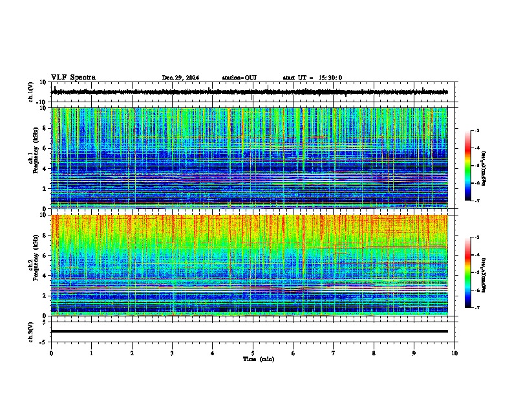The image size is (512, 396).
Task: Click the time axis tick label '3'
Action: [172, 353]
